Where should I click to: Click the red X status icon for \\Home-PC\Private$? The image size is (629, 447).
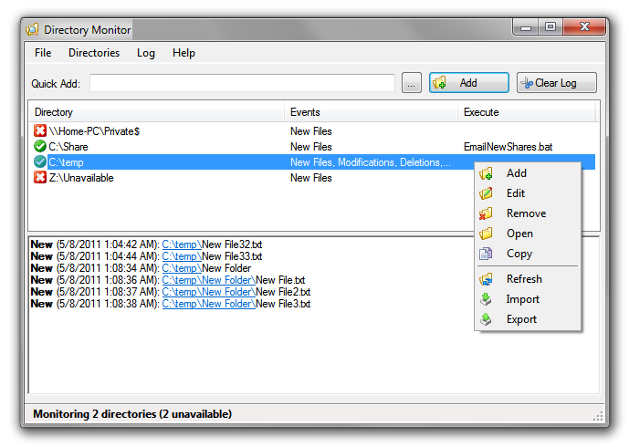[40, 130]
